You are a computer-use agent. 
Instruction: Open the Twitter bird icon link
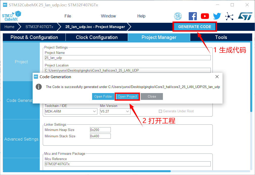click(217, 16)
